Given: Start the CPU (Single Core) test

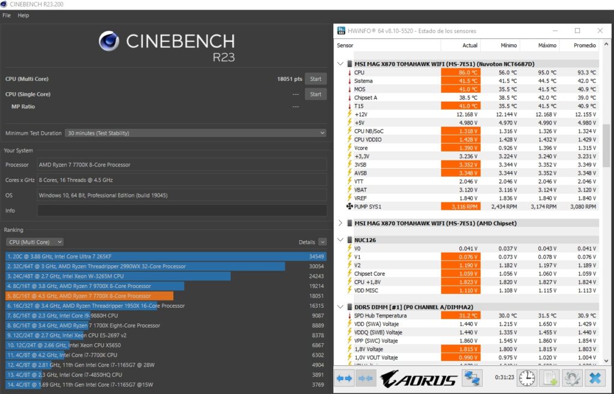Looking at the screenshot, I should point(315,94).
